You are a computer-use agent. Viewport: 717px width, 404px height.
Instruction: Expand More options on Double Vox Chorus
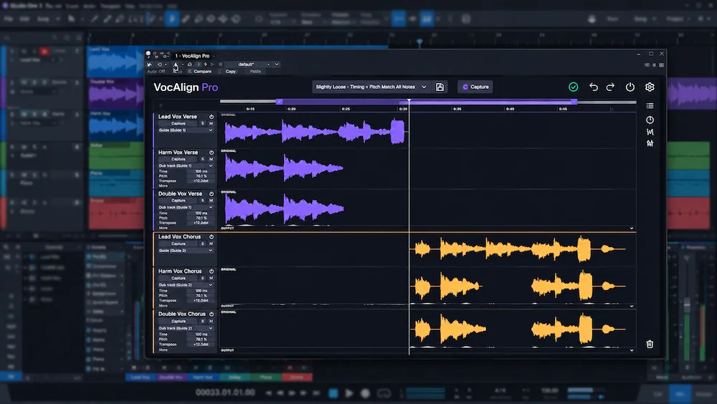click(163, 350)
